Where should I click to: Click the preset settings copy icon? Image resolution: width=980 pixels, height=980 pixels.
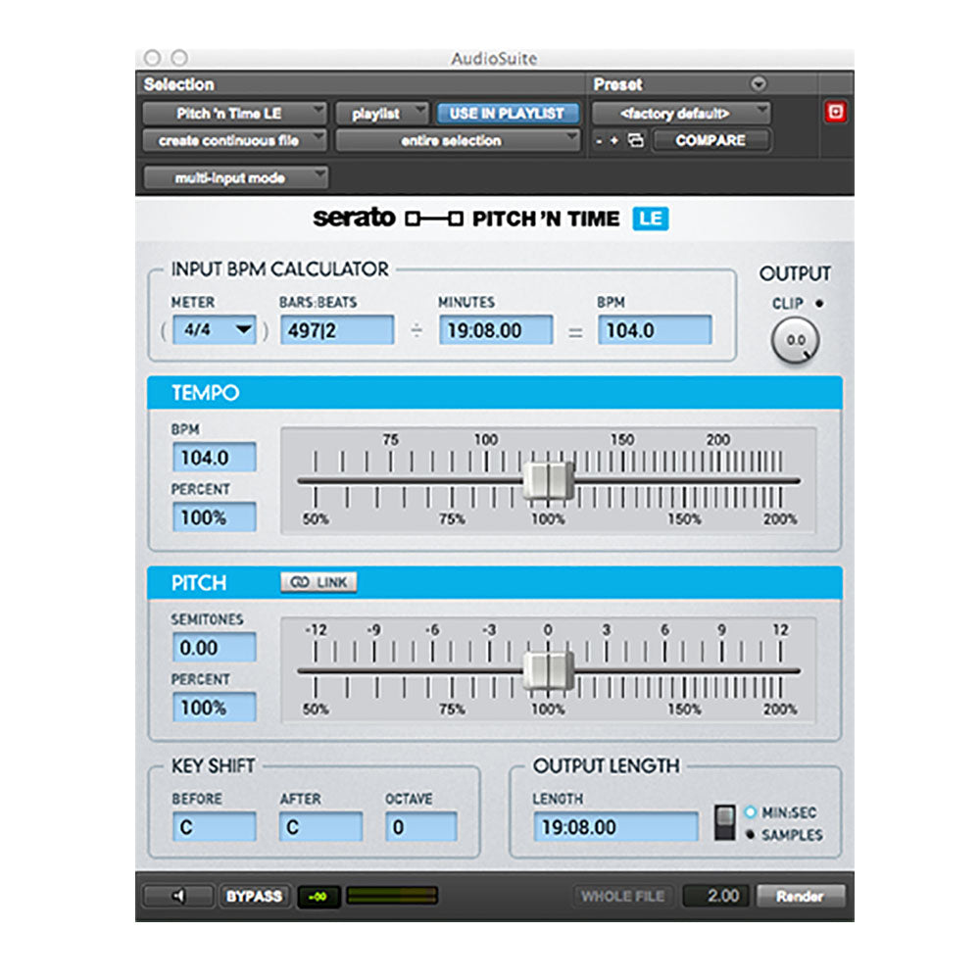click(635, 141)
